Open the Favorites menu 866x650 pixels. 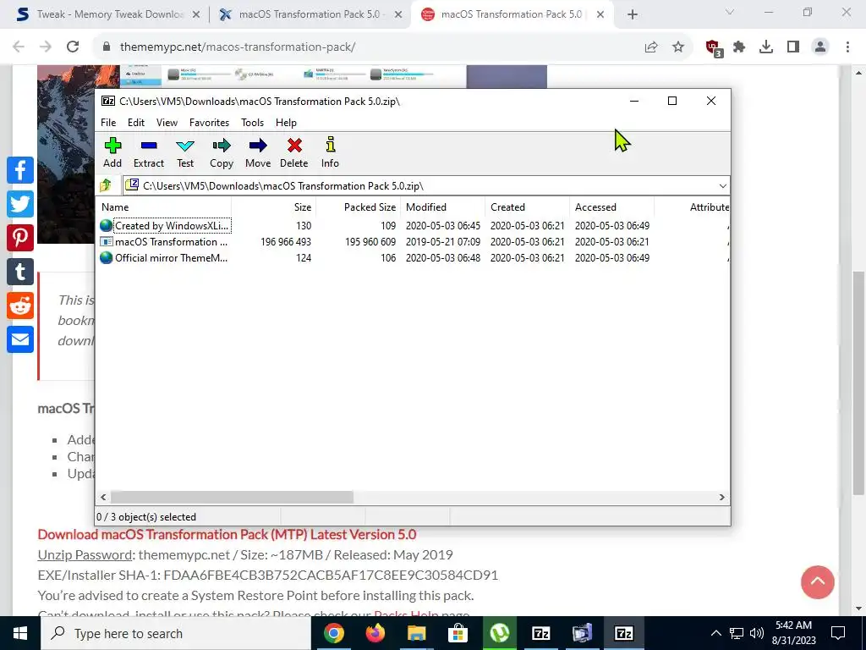[x=210, y=123]
